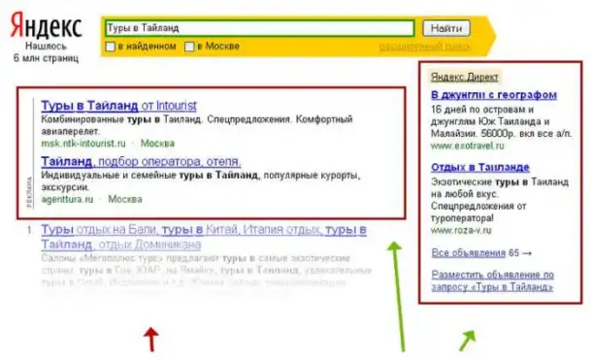Click the 'Экзотические туры в Таиланд' description
The image size is (592, 360).
[500, 200]
